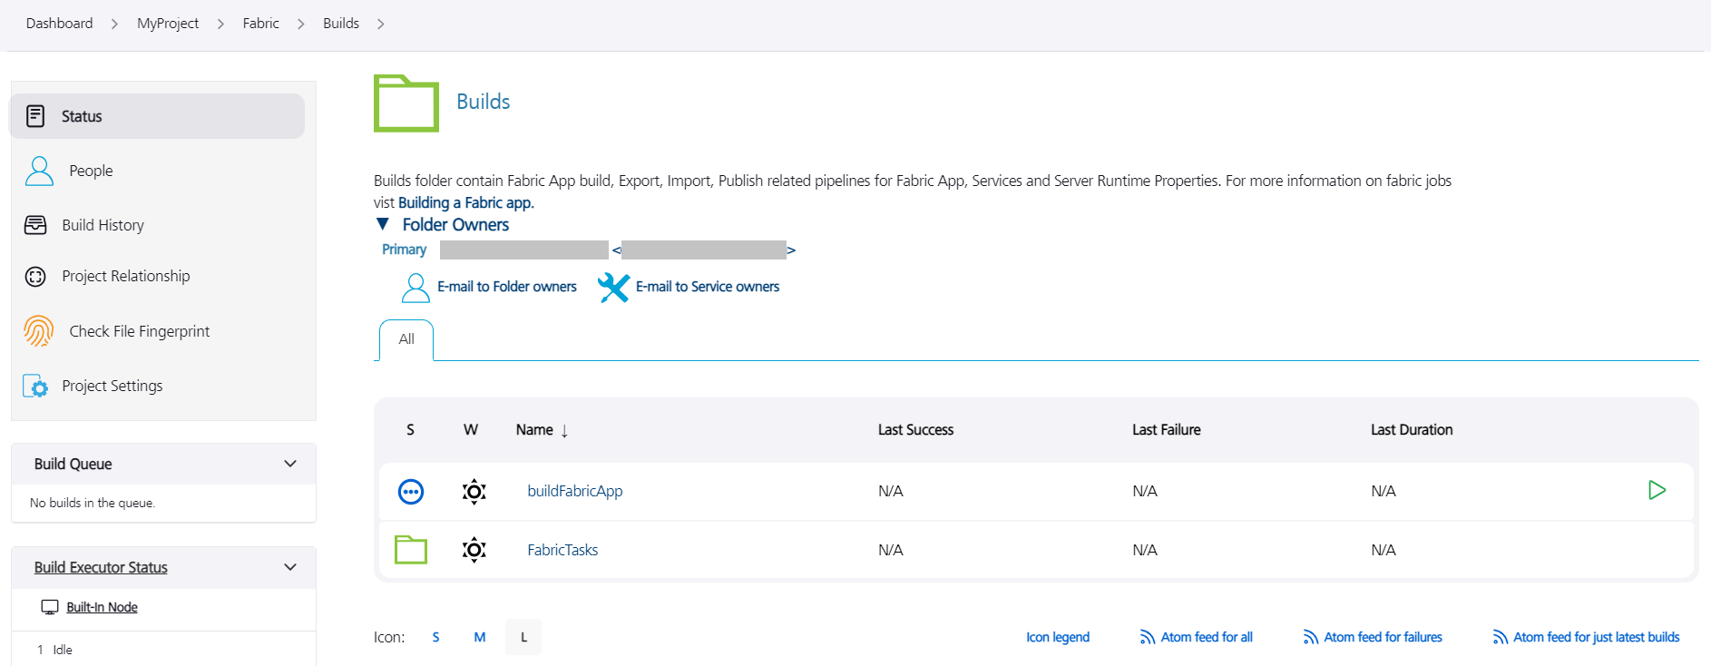
Task: Click the FabricTasks green folder icon
Action: click(411, 550)
